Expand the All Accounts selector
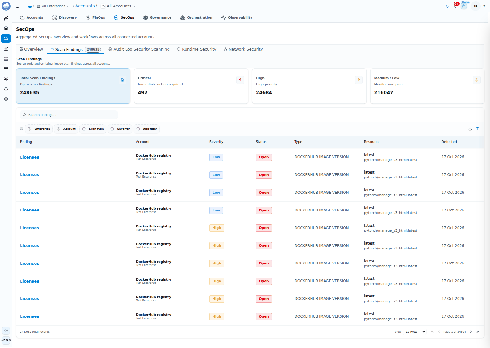The width and height of the screenshot is (490, 348). (119, 6)
